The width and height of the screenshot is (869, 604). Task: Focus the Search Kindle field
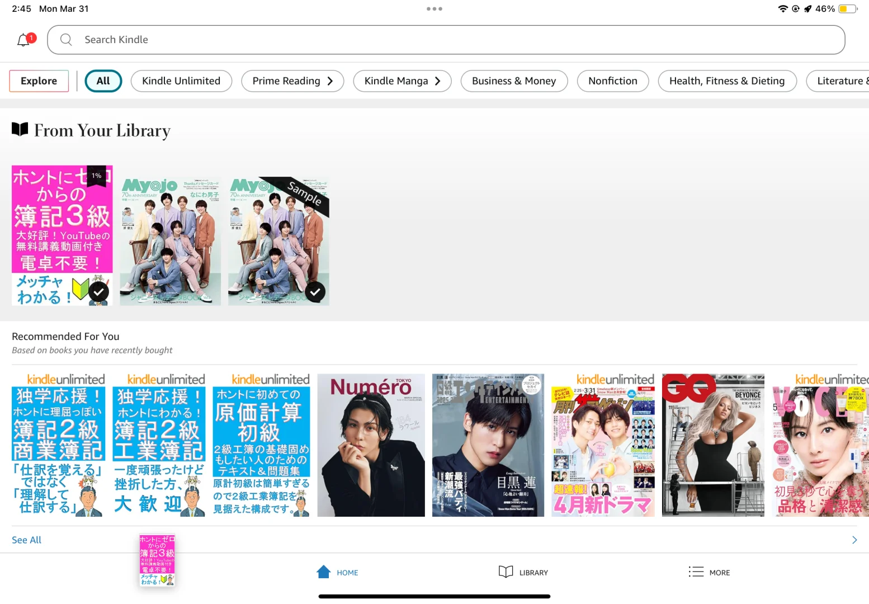(x=446, y=40)
